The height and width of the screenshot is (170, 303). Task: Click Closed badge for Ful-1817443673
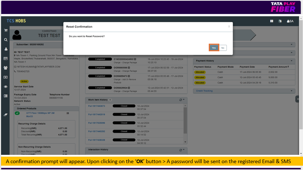pyautogui.click(x=124, y=106)
